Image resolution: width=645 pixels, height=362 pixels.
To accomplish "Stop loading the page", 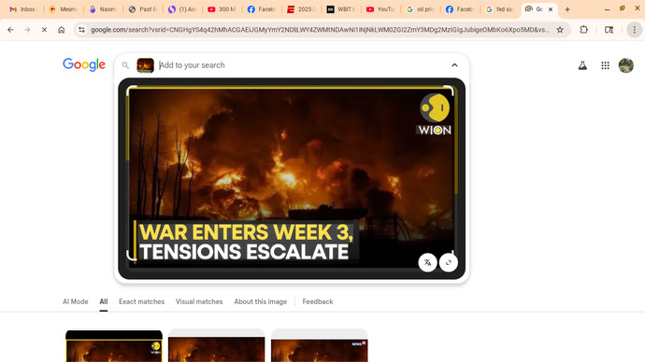I will pos(44,30).
